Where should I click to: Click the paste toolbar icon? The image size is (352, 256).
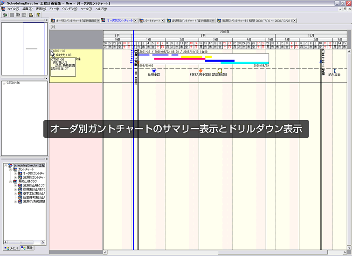[24, 15]
